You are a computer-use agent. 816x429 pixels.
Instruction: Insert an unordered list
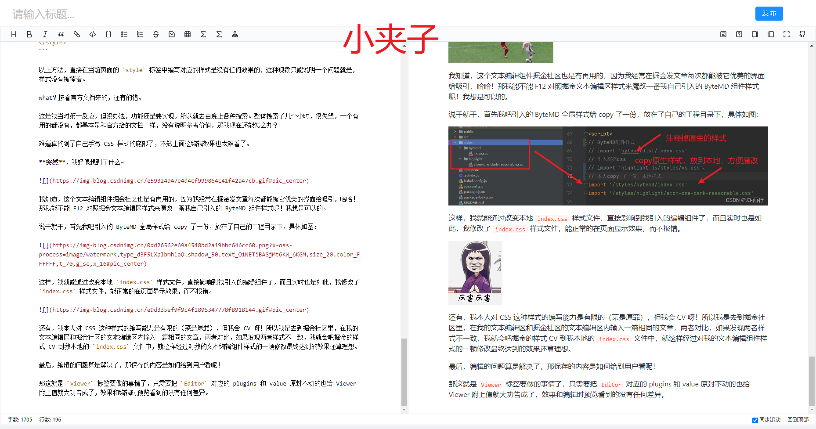click(124, 34)
